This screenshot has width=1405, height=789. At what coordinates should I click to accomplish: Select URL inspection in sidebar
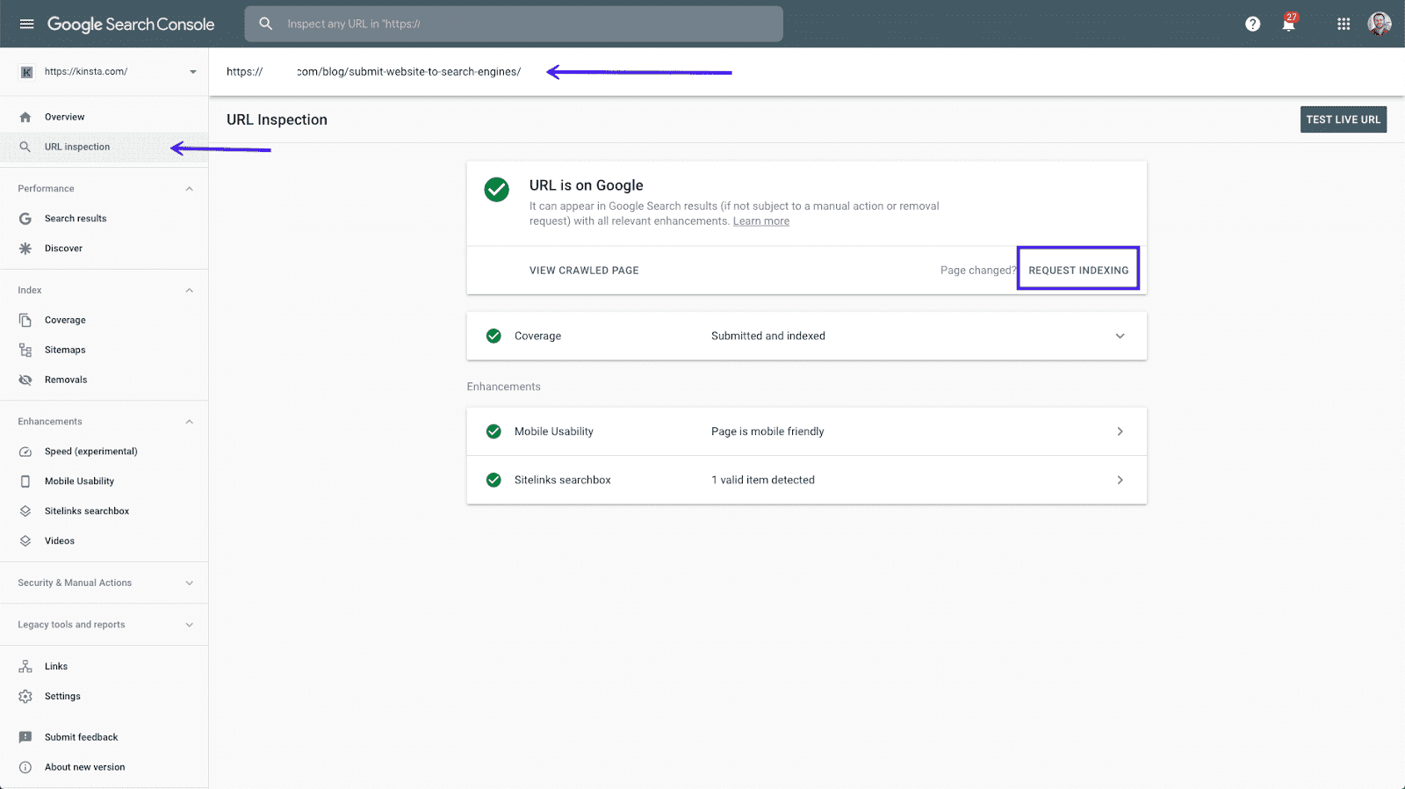(x=77, y=147)
